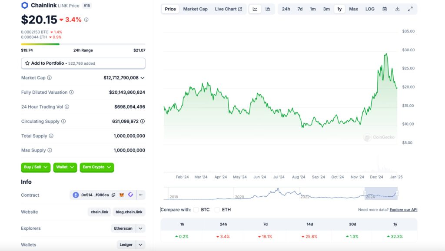Expand the Explorers dropdown arrow
This screenshot has height=251, width=445.
[140, 228]
